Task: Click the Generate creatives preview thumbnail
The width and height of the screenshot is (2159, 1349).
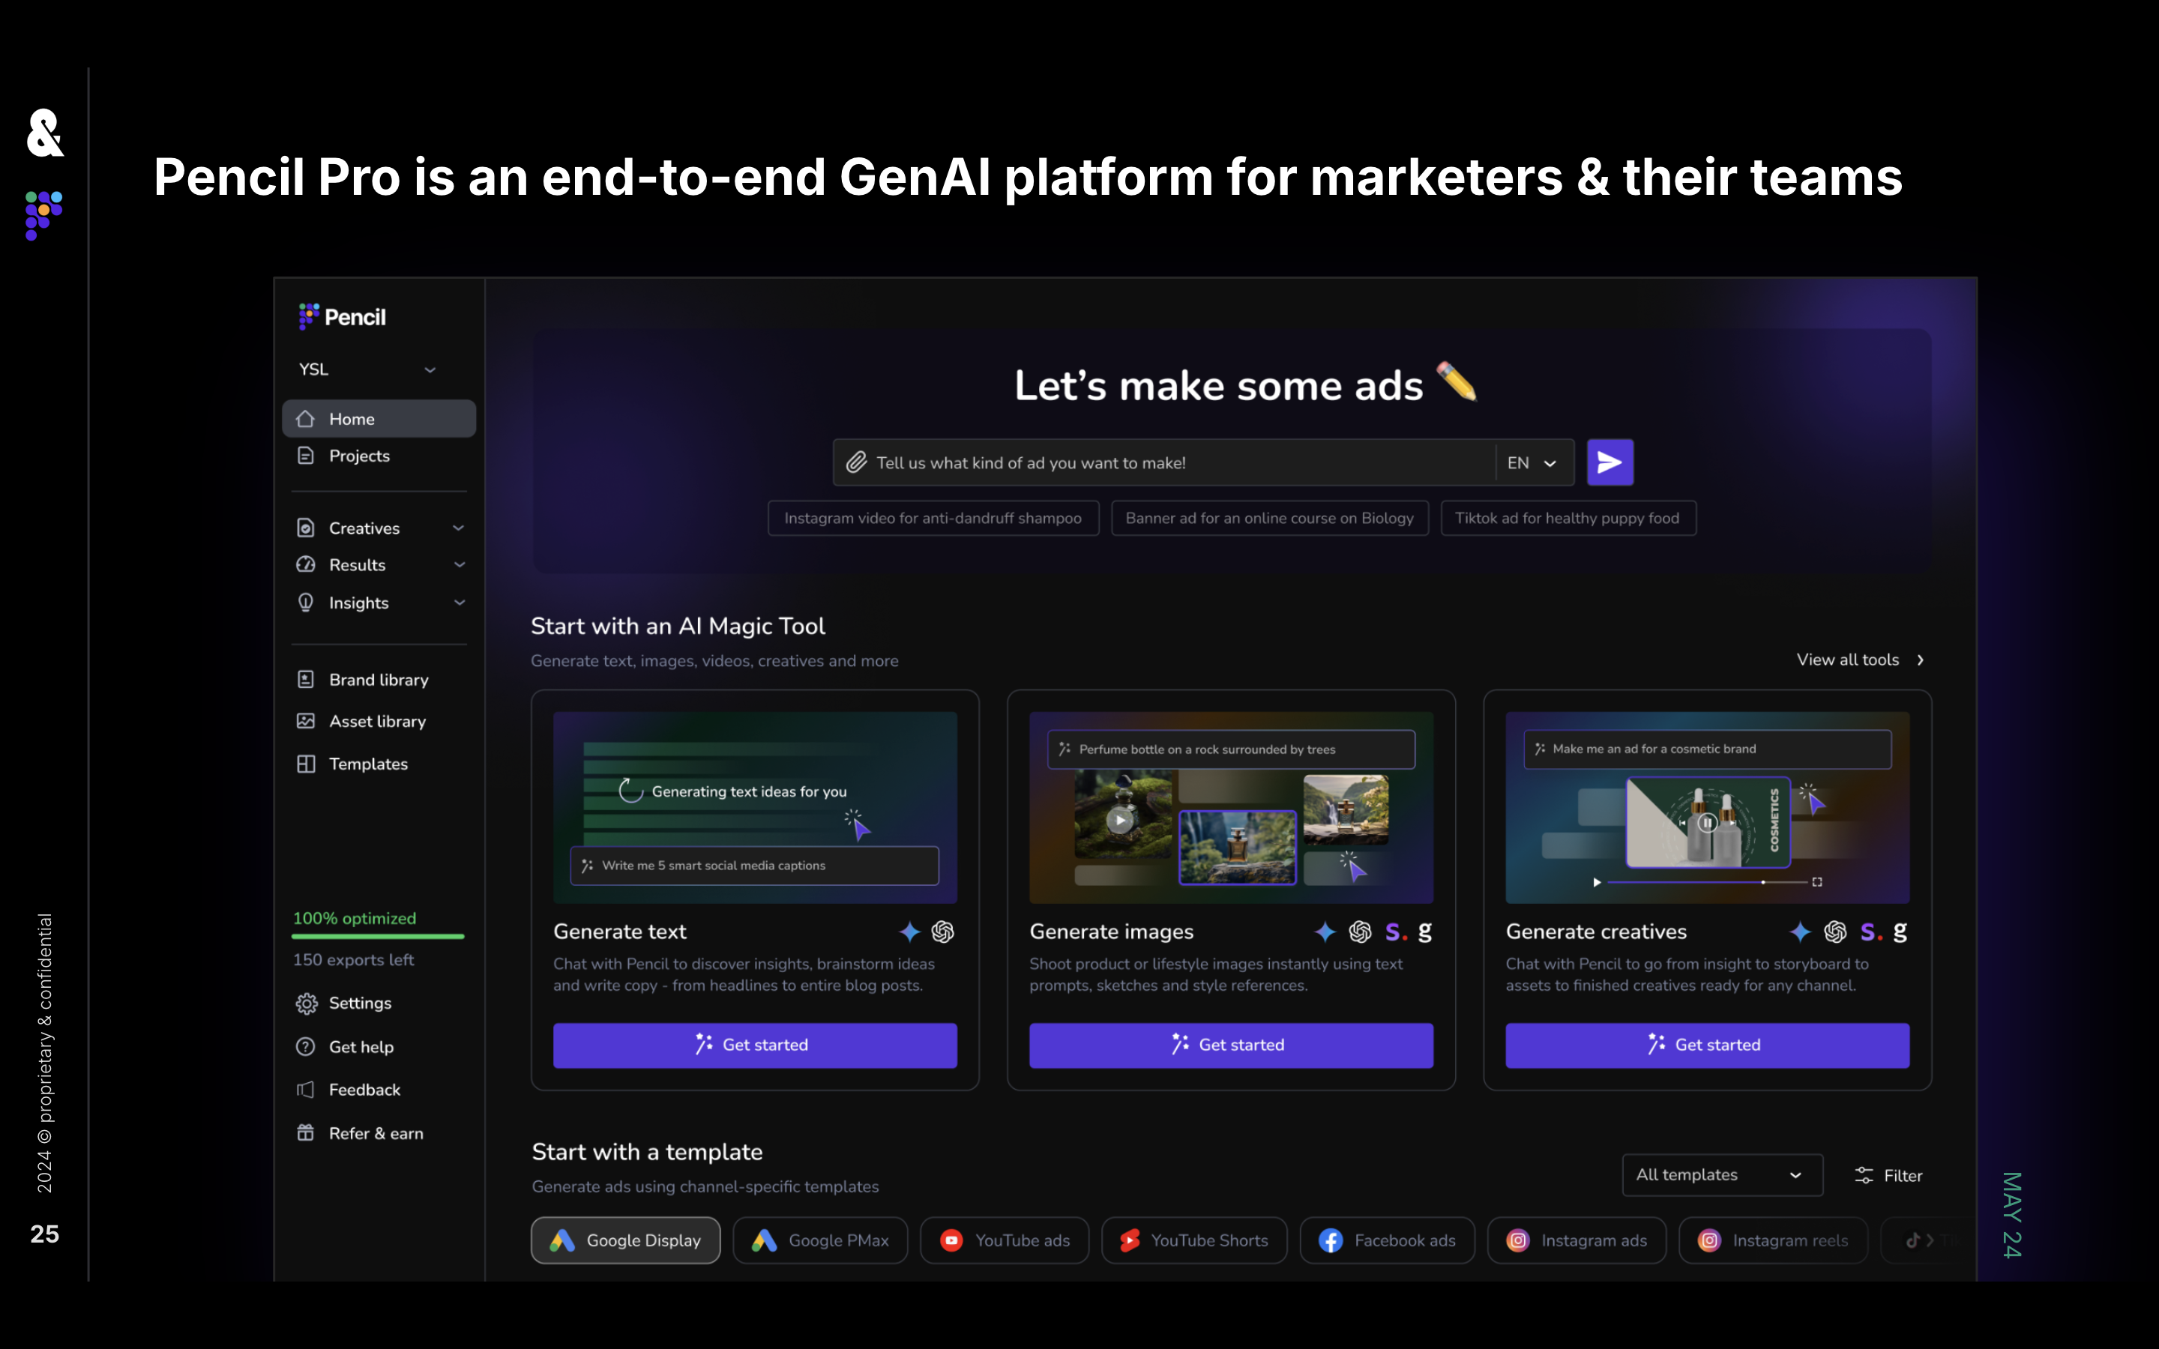Action: 1708,807
